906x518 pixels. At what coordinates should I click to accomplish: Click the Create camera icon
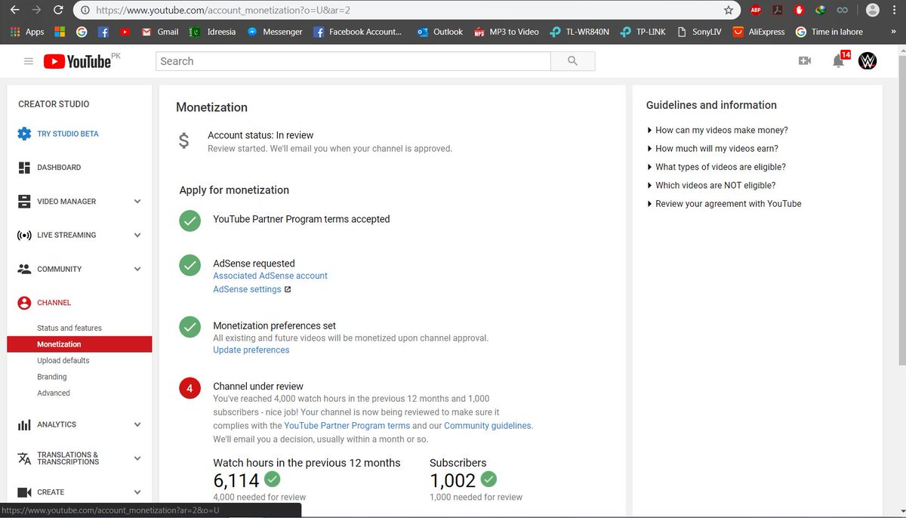coord(24,492)
